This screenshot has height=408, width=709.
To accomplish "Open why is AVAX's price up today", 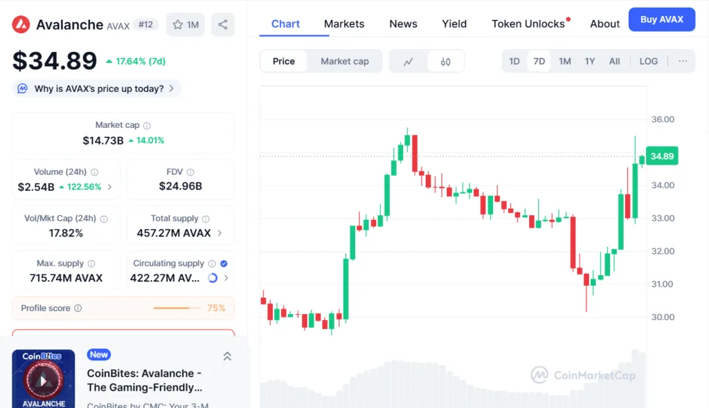I will (x=96, y=89).
